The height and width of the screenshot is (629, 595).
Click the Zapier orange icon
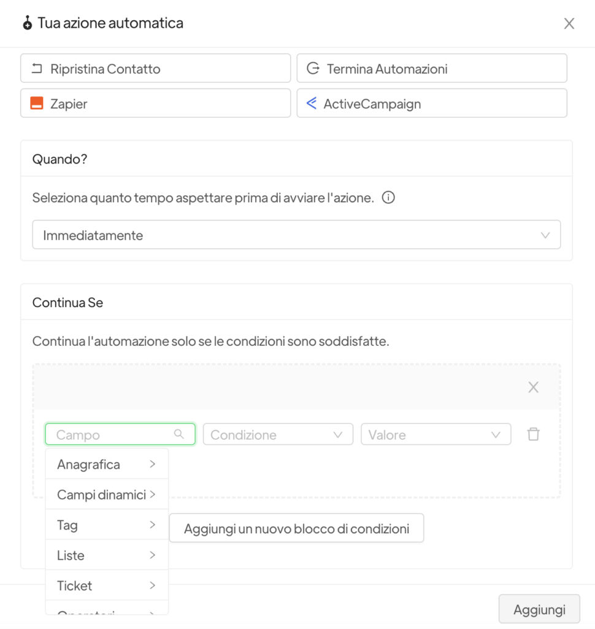[37, 103]
